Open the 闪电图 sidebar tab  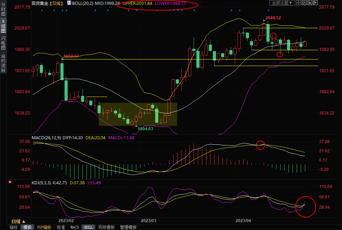pos(3,43)
